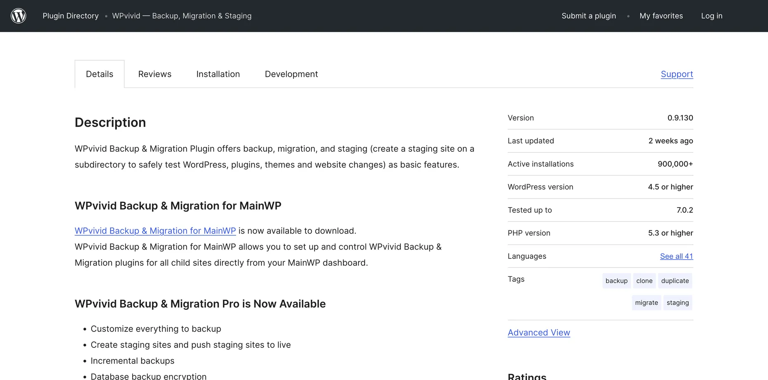Screen dimensions: 768x380
Task: Open the Plugin Directory link
Action: tap(71, 16)
